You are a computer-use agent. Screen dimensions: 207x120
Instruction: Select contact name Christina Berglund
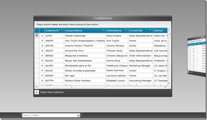(x=117, y=56)
